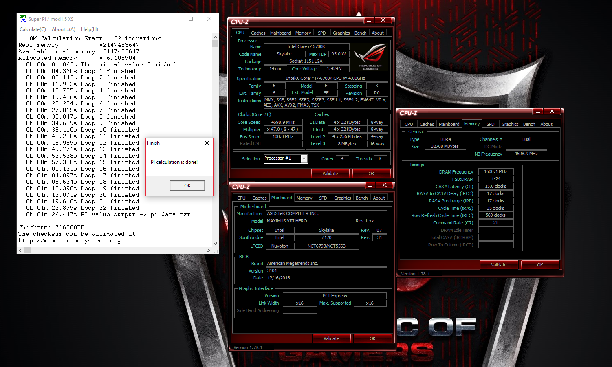Switch to CPU tab in Memory CPU-Z window

[x=409, y=124]
